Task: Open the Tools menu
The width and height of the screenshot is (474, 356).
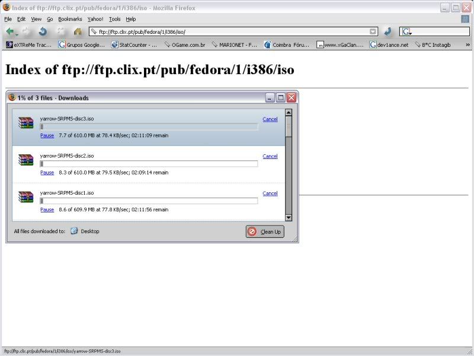Action: coord(114,19)
